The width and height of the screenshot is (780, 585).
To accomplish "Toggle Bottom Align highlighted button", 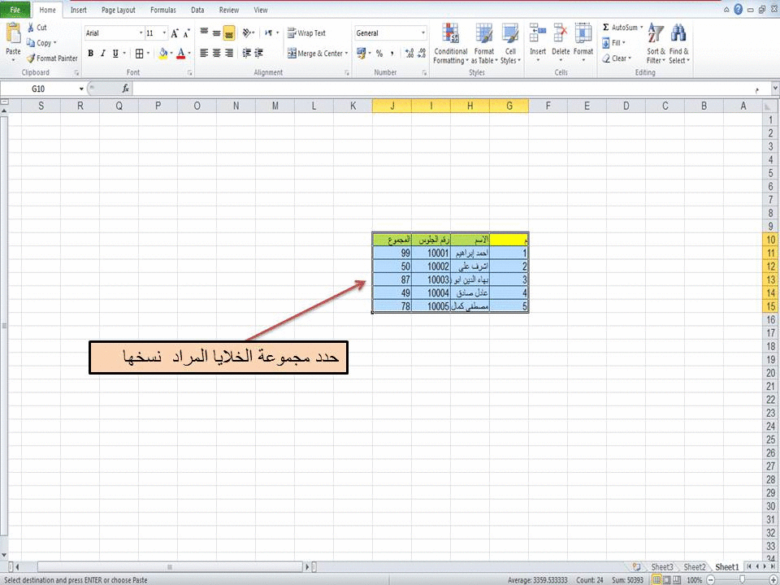I will tap(229, 32).
